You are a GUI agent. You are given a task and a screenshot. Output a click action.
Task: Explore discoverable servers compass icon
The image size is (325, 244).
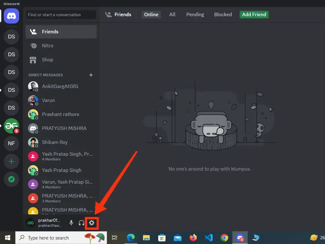point(11,179)
